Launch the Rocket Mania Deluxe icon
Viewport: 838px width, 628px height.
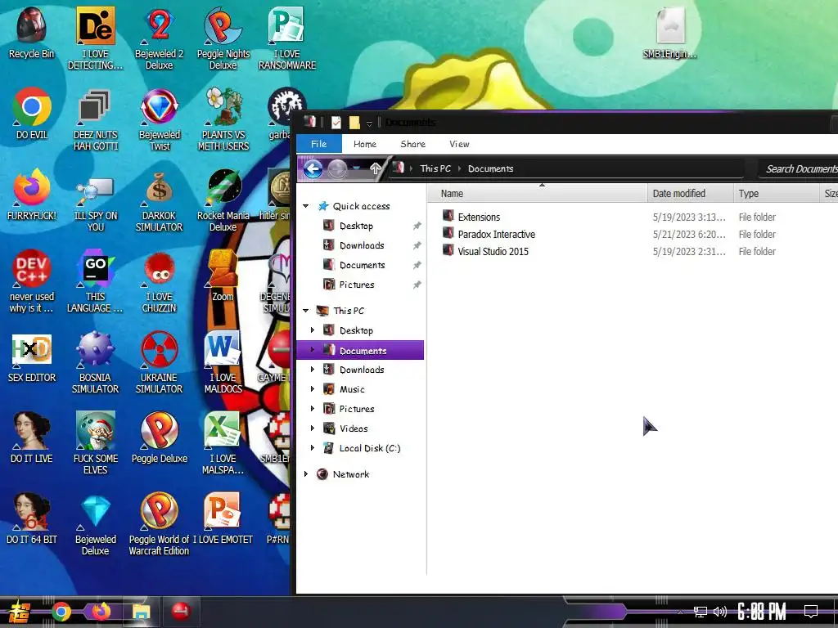tap(223, 201)
